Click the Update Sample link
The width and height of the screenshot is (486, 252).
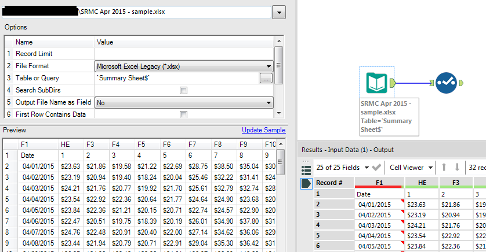[x=263, y=130]
